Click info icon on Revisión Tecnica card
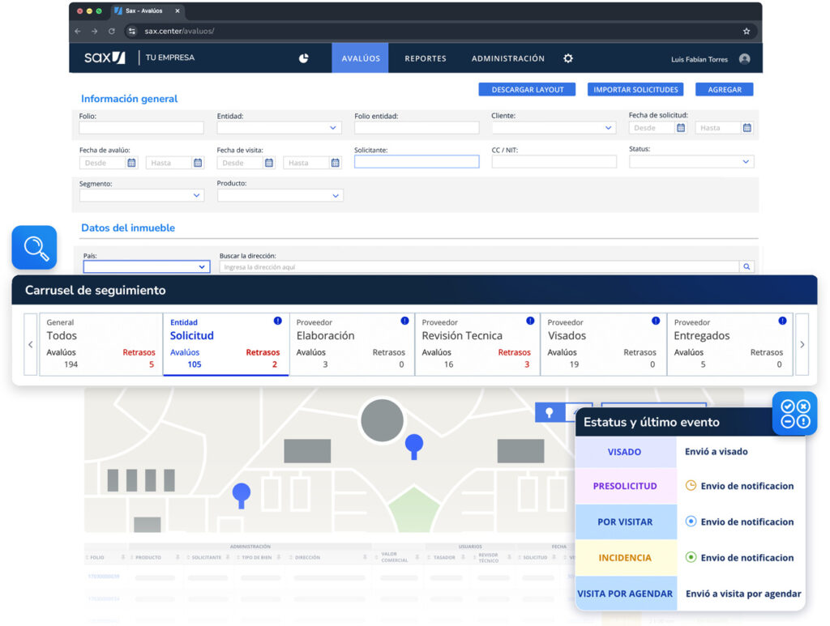The image size is (830, 626). pyautogui.click(x=530, y=321)
